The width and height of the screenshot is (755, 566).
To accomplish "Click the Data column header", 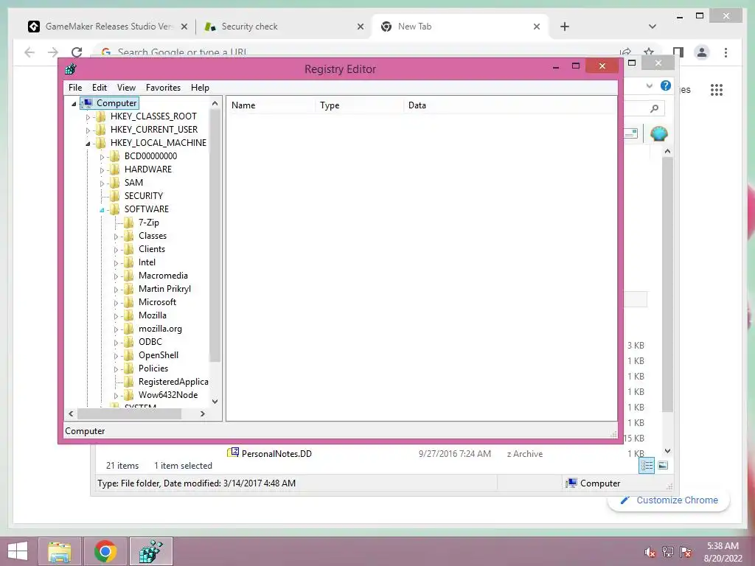I will pyautogui.click(x=510, y=105).
